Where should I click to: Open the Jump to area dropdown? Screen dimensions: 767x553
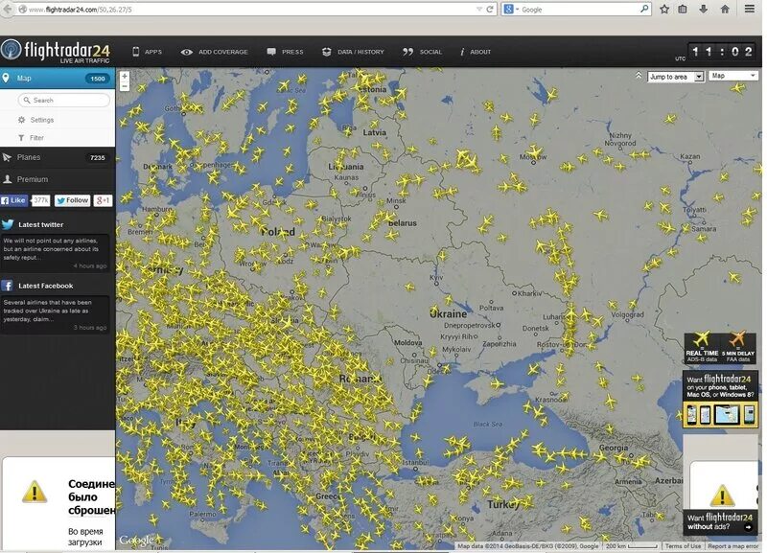click(x=674, y=75)
